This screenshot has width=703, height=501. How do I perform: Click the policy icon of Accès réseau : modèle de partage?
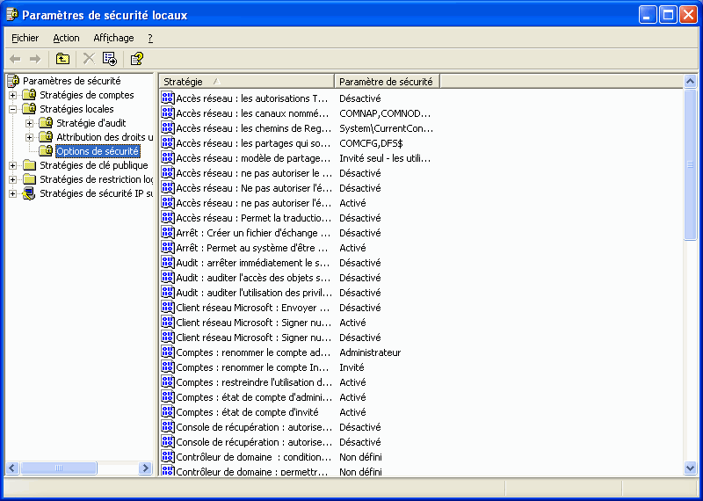pyautogui.click(x=168, y=158)
